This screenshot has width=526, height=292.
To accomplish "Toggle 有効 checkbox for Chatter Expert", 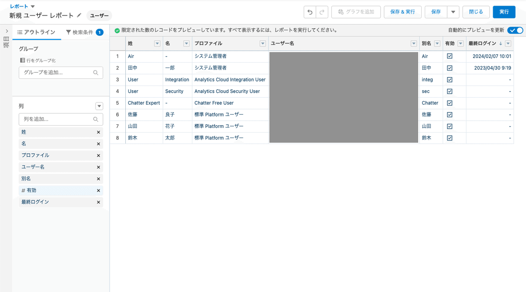I will pyautogui.click(x=450, y=103).
